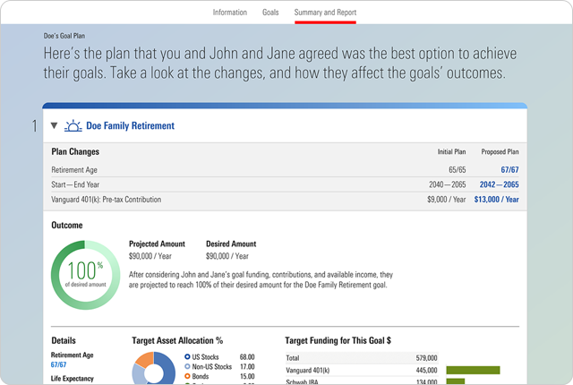Select proposed years 2042—2065 value
This screenshot has height=385, width=573.
(499, 184)
